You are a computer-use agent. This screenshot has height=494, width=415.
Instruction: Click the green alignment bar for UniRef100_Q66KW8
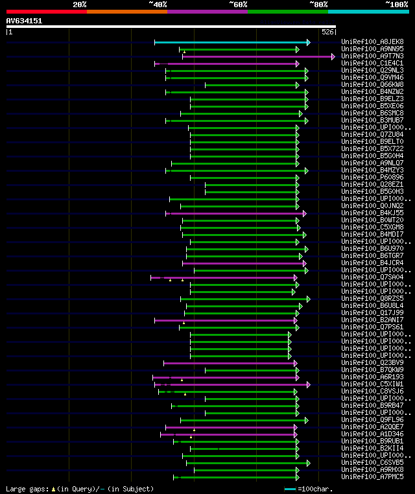pyautogui.click(x=252, y=86)
